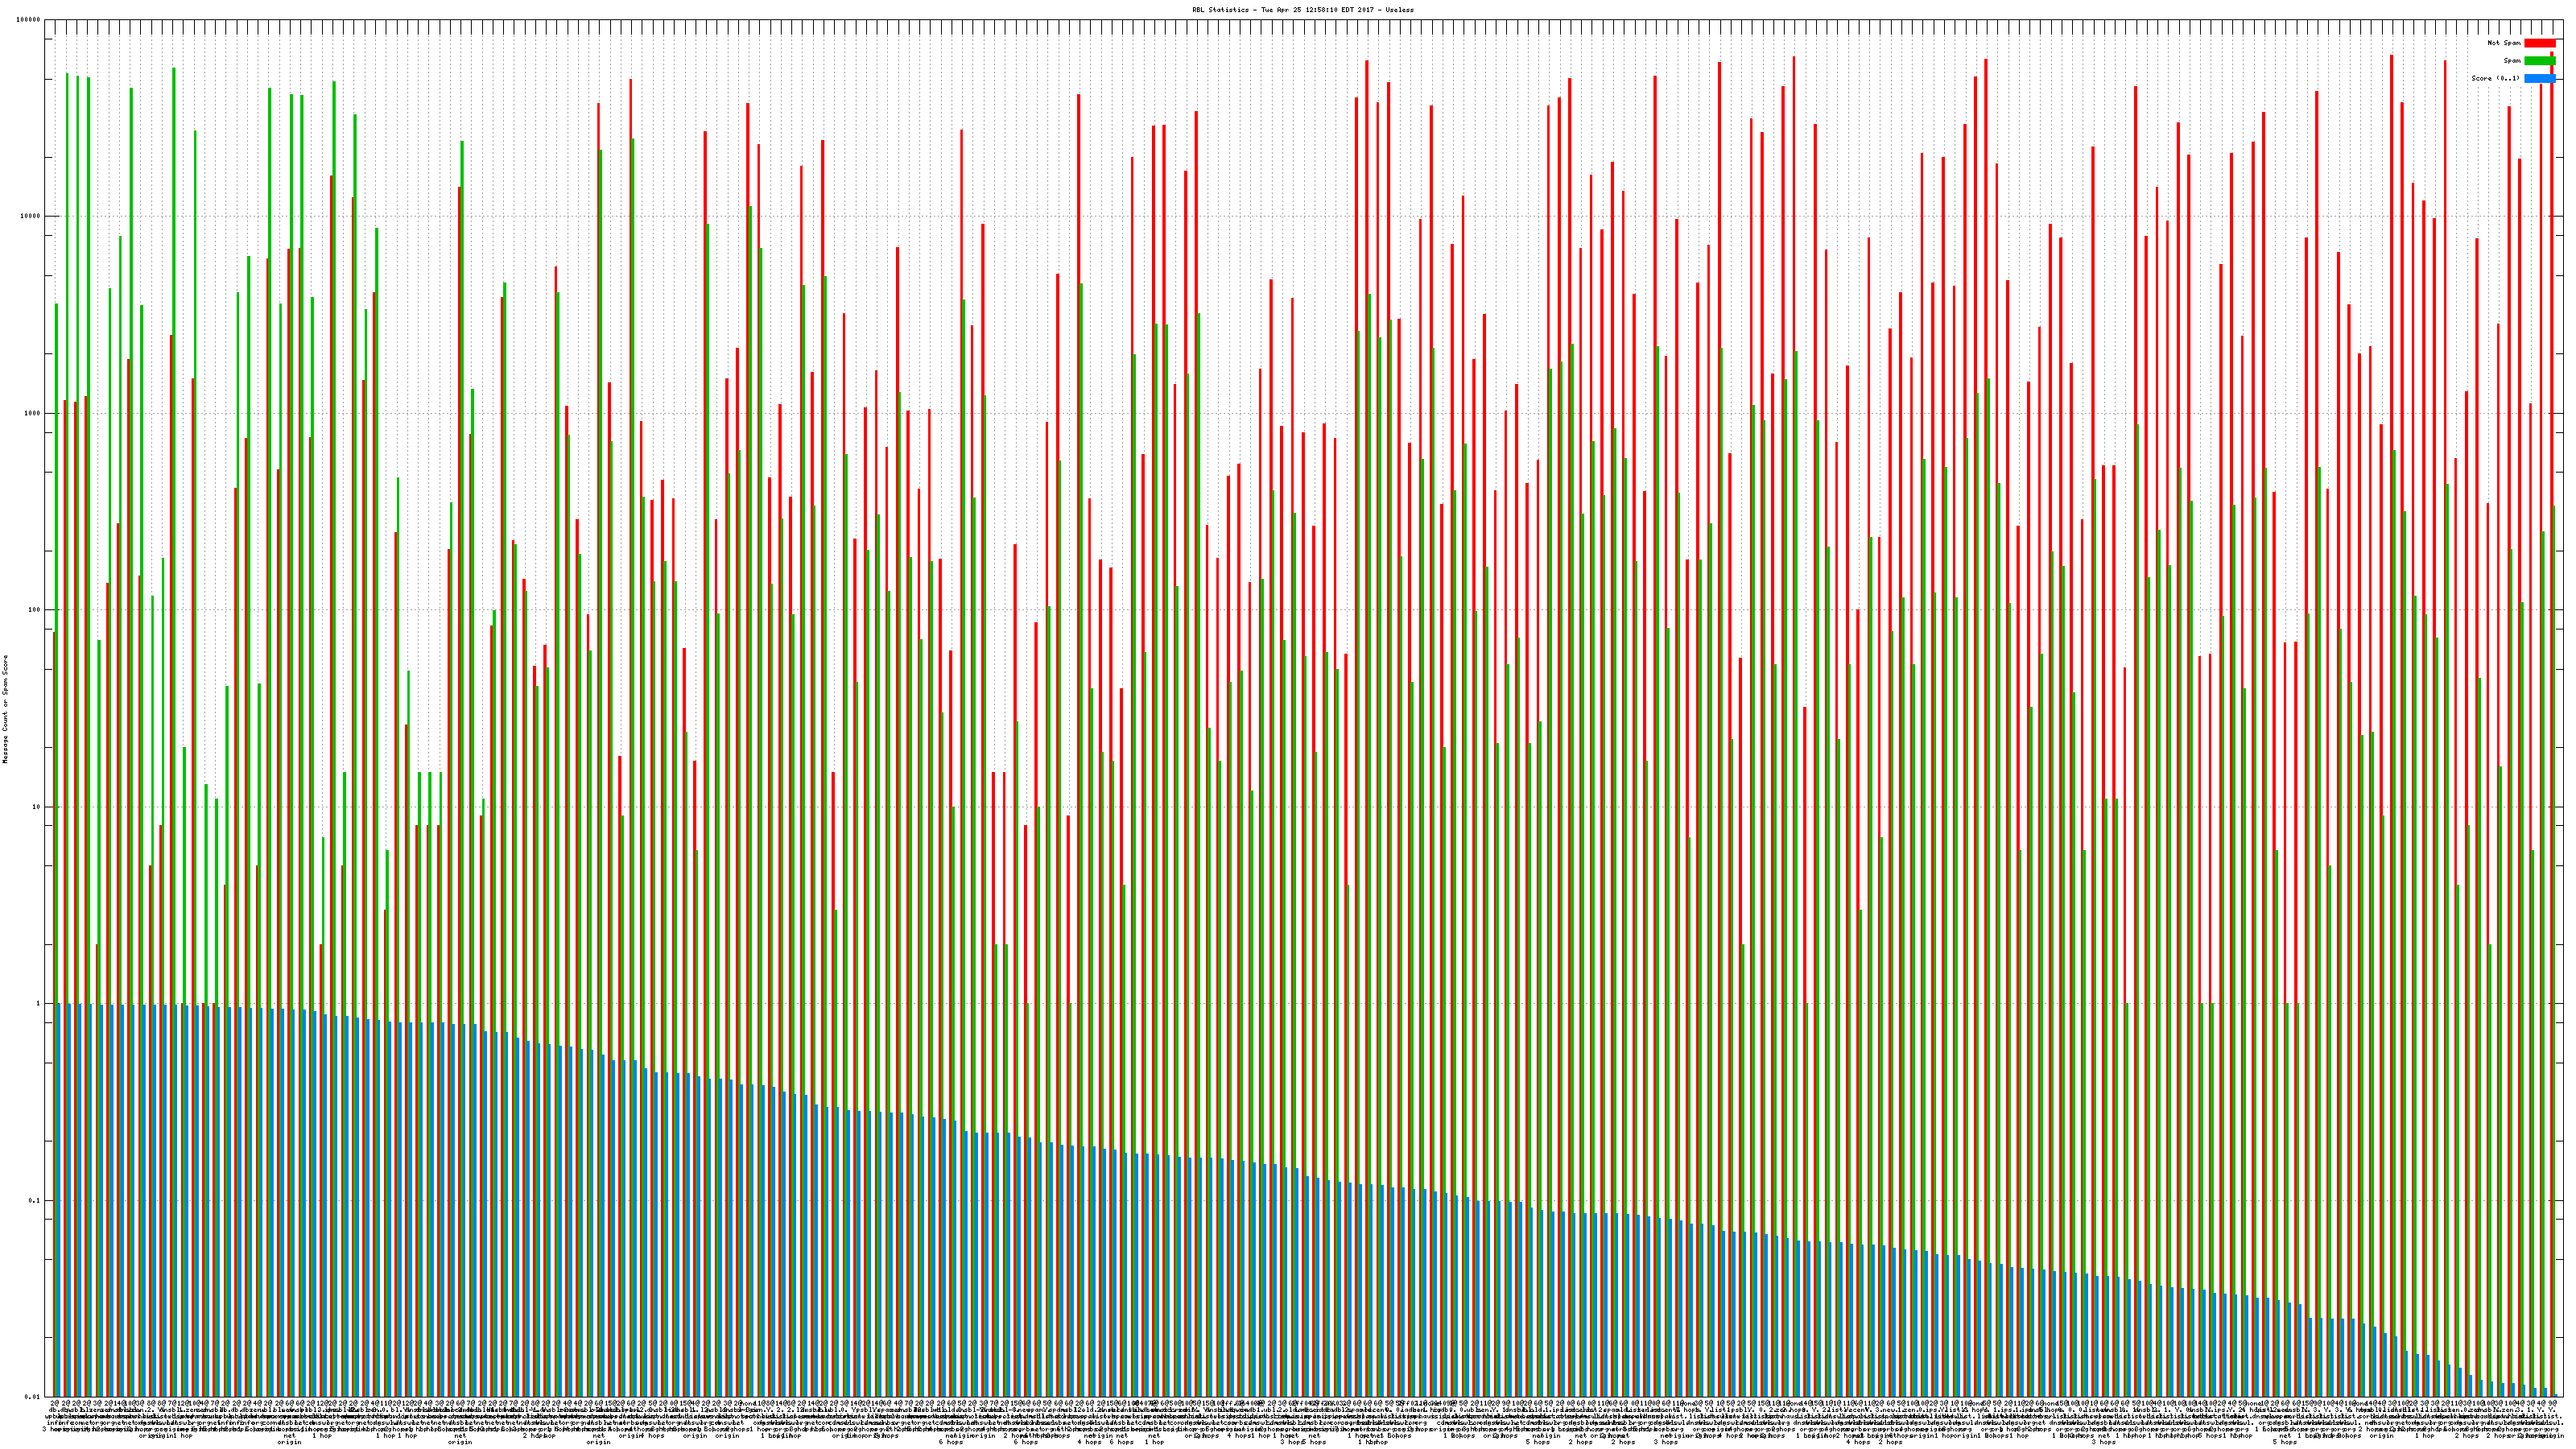2576x1449 pixels.
Task: Click the 'RBL Statistics' chart title
Action: point(1220,10)
